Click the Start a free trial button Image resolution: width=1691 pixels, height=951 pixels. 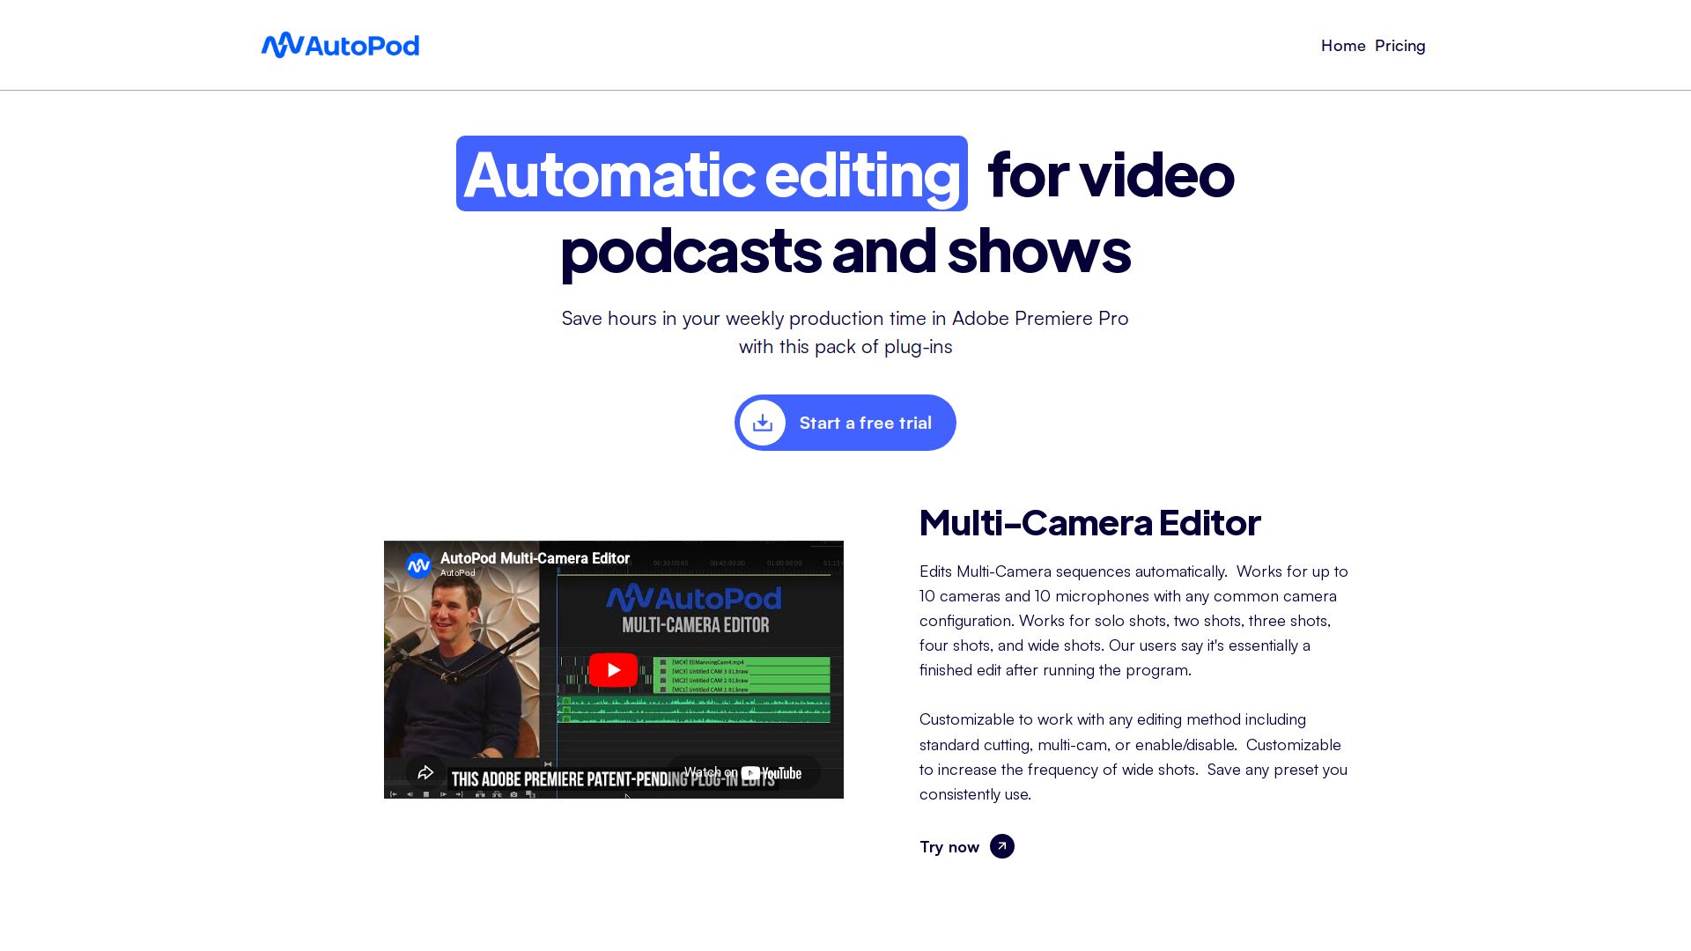pyautogui.click(x=864, y=424)
